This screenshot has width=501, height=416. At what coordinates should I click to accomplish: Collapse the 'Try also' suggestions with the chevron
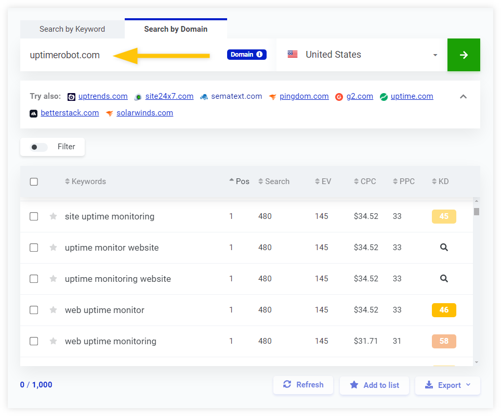coord(463,96)
